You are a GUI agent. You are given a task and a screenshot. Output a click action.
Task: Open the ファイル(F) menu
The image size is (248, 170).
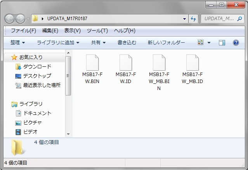click(23, 31)
